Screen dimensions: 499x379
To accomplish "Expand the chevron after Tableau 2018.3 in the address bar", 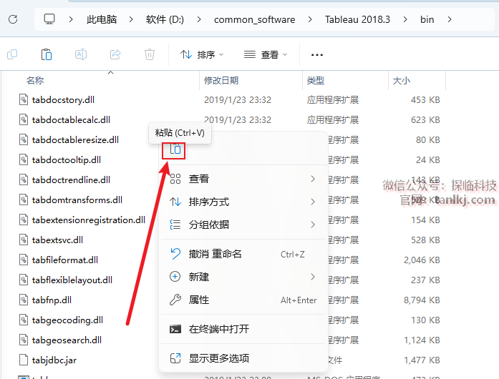I will click(405, 19).
